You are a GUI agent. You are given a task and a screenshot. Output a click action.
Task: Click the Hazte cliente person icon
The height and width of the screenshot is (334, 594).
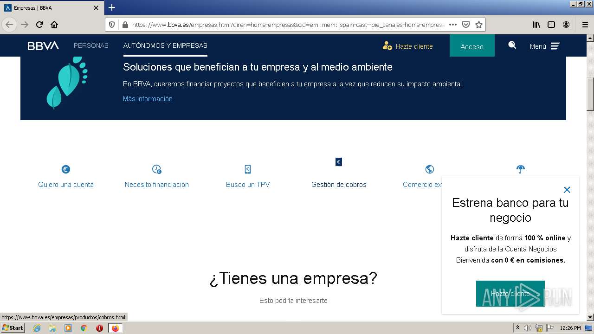click(387, 45)
